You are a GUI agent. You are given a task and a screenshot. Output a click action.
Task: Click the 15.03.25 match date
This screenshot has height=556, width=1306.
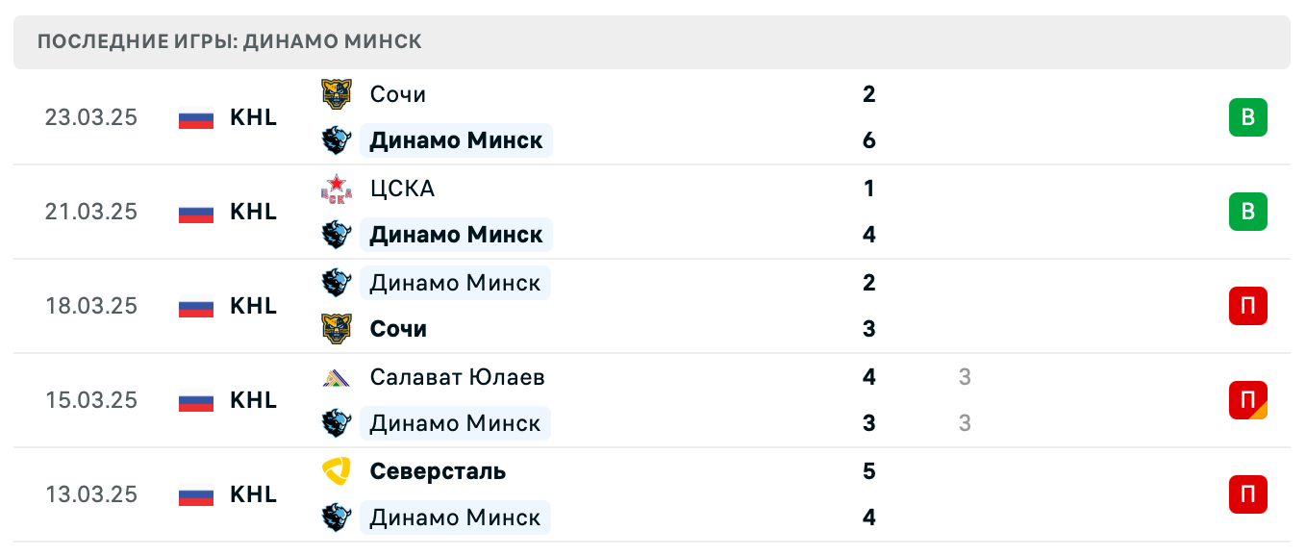[91, 400]
